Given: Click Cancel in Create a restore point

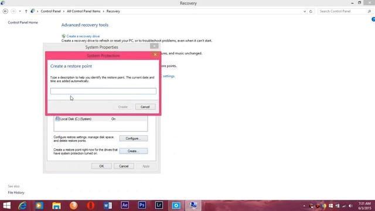Looking at the screenshot, I should click(145, 107).
